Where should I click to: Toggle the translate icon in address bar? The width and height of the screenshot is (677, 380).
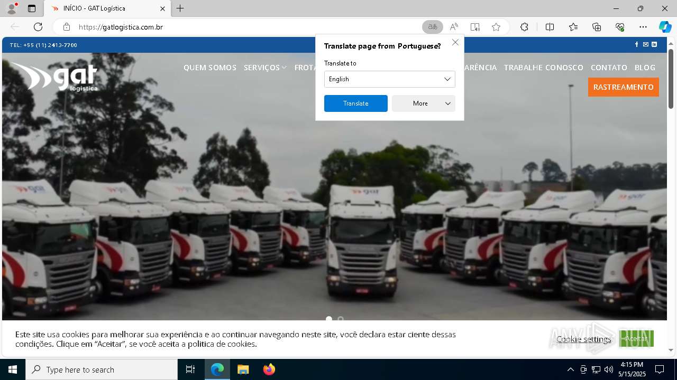coord(433,27)
